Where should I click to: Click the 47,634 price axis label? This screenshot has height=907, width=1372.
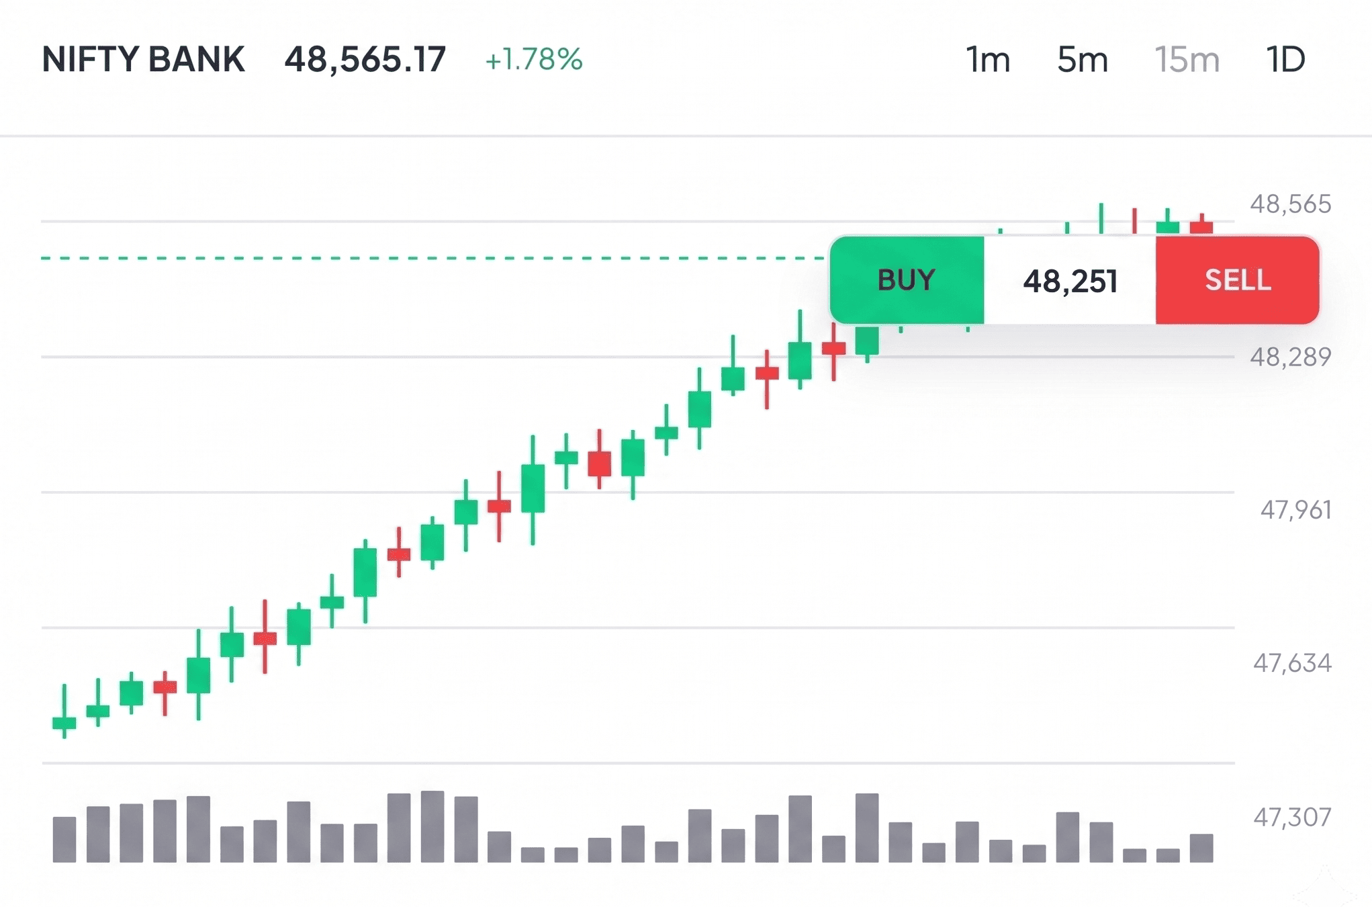[1292, 663]
